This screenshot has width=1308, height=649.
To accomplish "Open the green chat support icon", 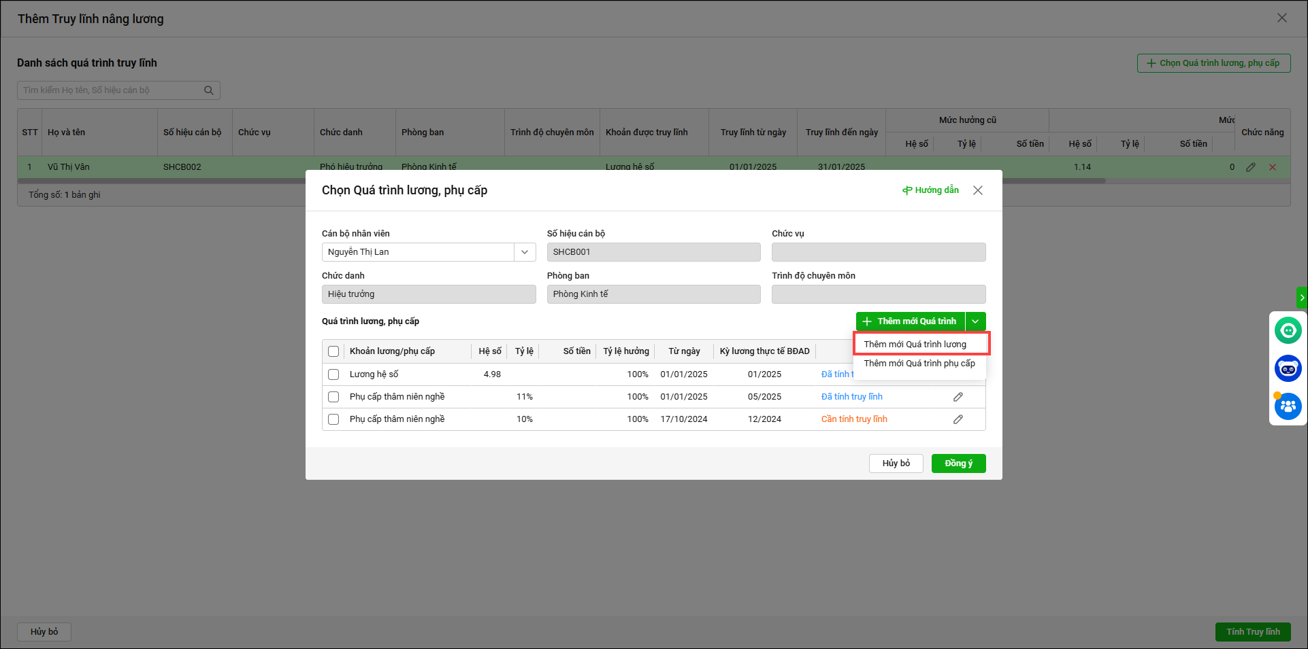I will click(x=1288, y=331).
